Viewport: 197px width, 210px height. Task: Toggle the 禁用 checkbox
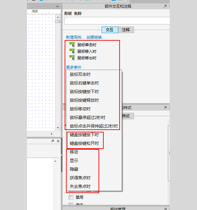(71, 197)
